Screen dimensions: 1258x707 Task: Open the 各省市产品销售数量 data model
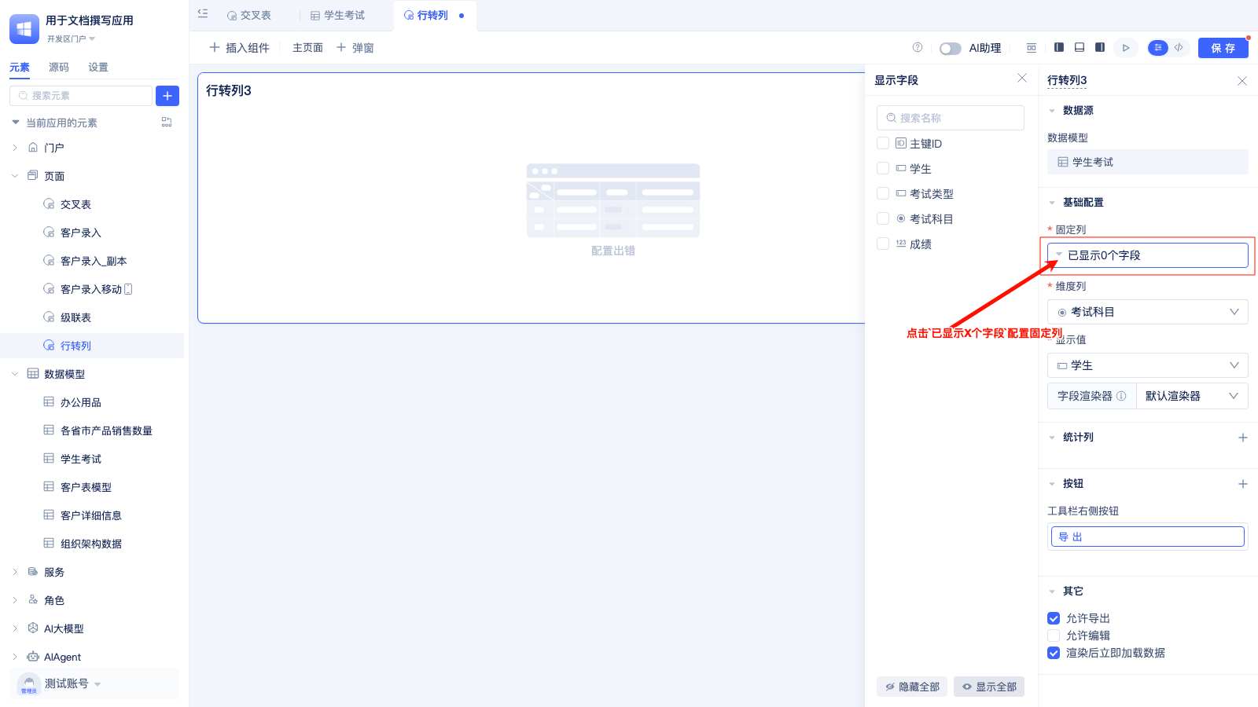106,430
